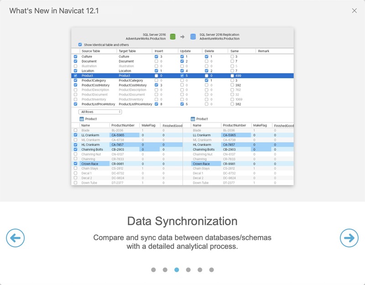
Task: Jump to the first page indicator dot
Action: pyautogui.click(x=153, y=270)
